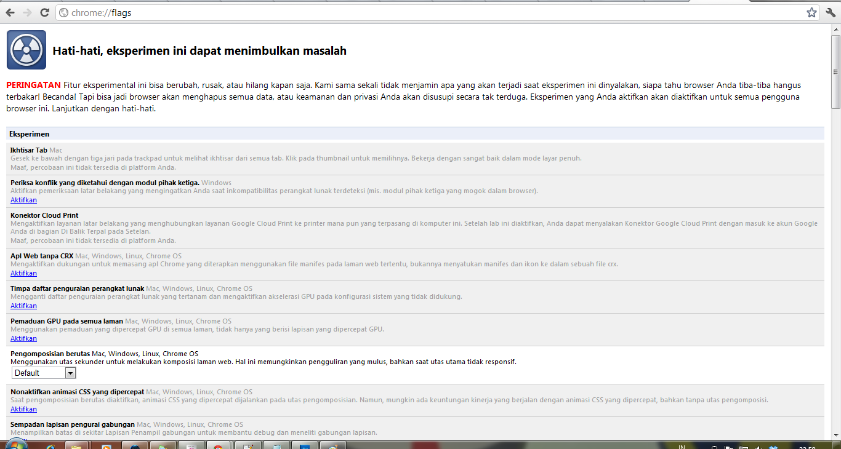841x449 pixels.
Task: Click the 'Pemaduan GPU pada semua laman' title
Action: coord(66,321)
